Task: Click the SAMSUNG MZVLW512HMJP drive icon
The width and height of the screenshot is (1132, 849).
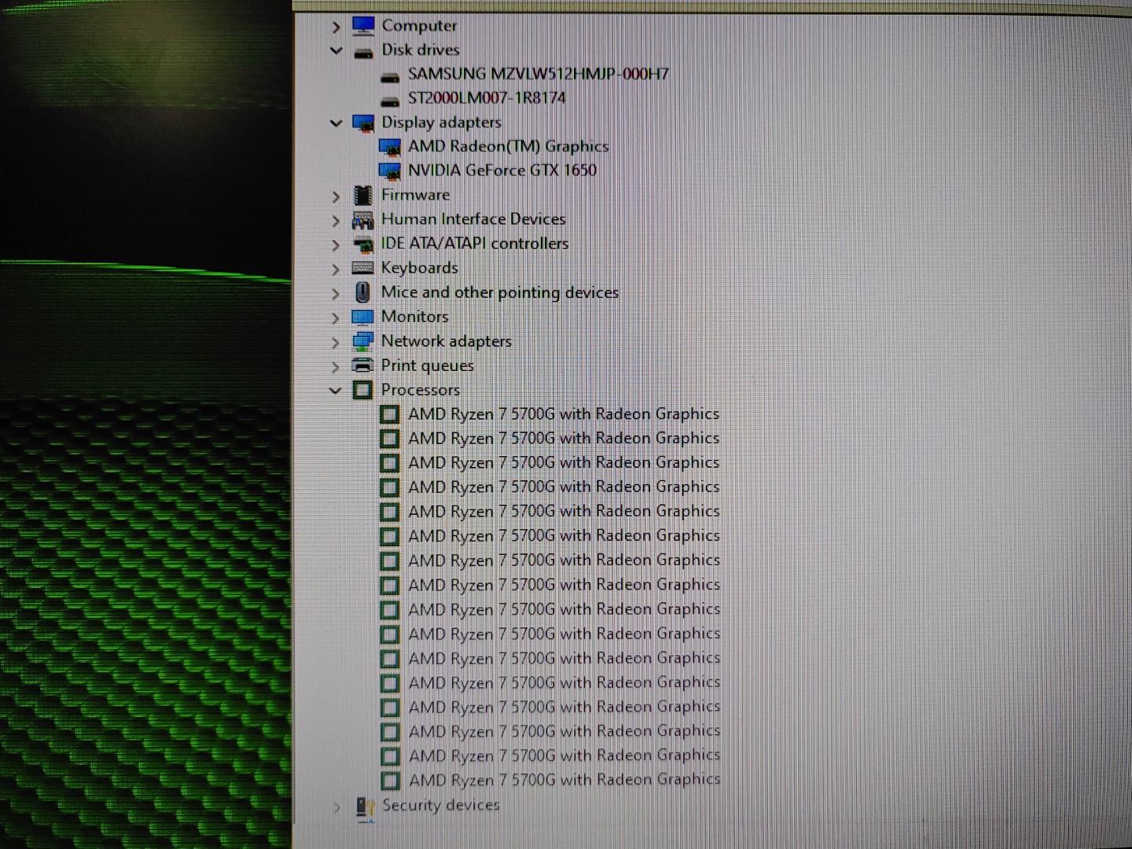Action: (x=390, y=77)
